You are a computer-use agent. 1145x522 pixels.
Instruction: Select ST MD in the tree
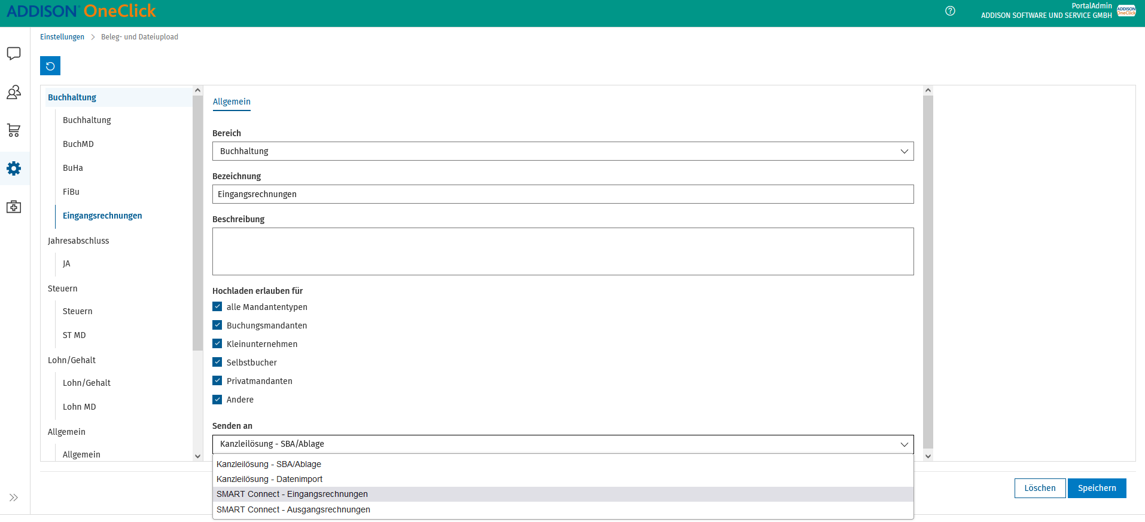[74, 335]
